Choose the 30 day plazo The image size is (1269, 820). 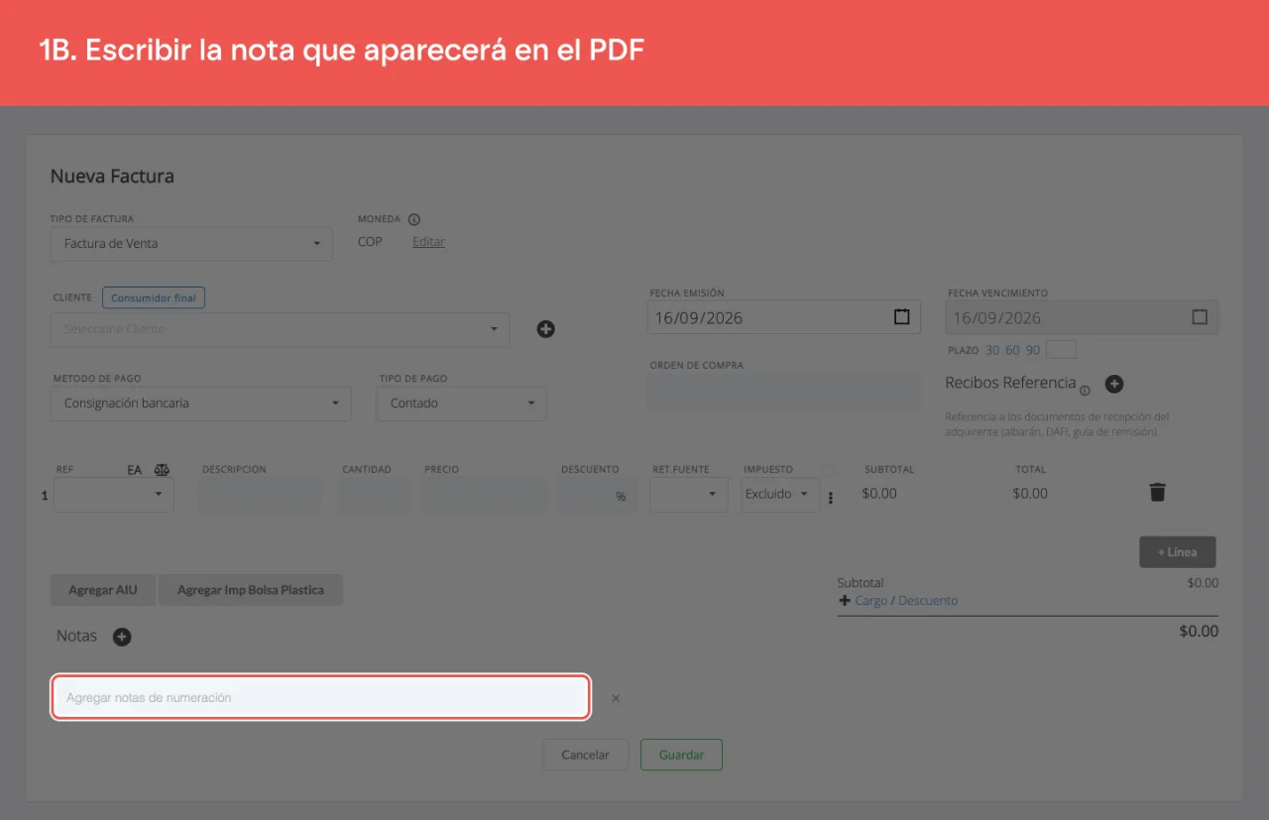click(x=992, y=350)
